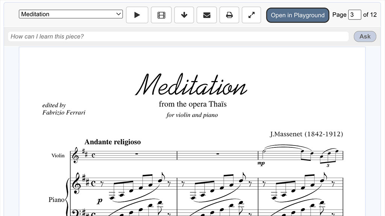385x216 pixels.
Task: Click composer 'J.Massenet (1842-1912)' text
Action: [x=306, y=134]
